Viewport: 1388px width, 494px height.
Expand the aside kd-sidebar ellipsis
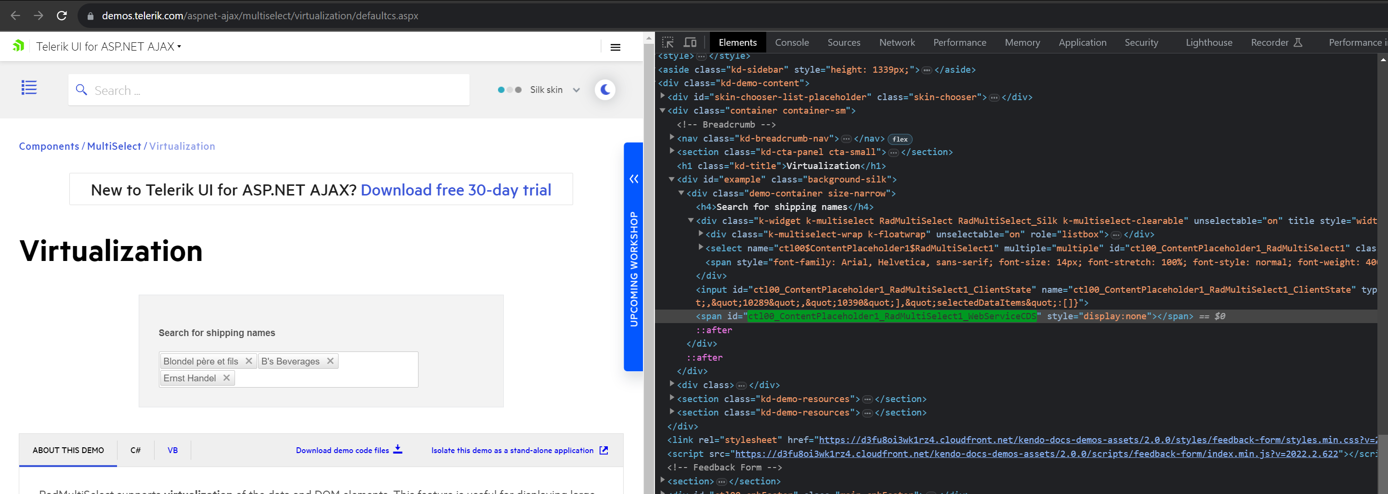926,70
